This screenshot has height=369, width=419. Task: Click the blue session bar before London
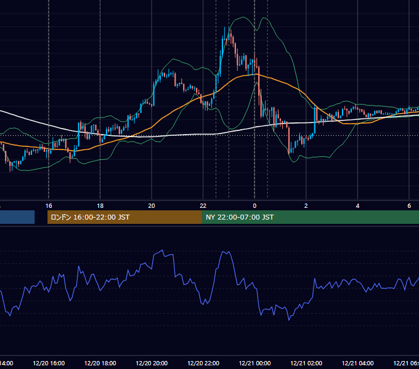coord(17,217)
